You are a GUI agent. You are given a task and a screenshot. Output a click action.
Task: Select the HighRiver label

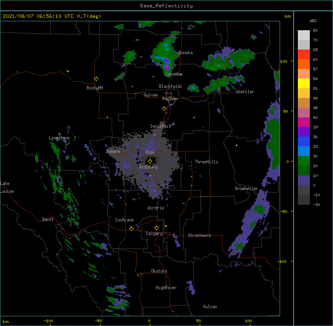(166, 288)
